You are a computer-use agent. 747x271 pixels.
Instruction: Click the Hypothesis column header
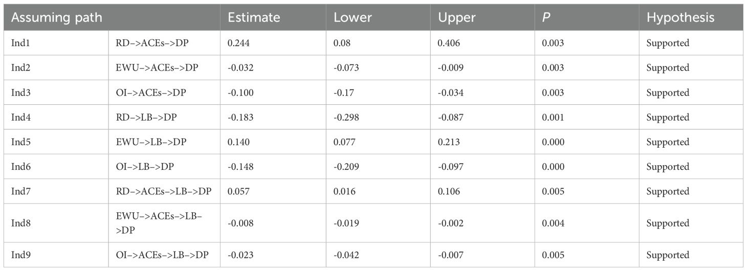tap(680, 17)
